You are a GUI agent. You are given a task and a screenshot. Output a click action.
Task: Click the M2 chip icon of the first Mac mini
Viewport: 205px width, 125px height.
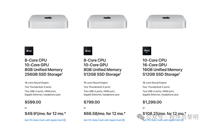click(x=29, y=51)
